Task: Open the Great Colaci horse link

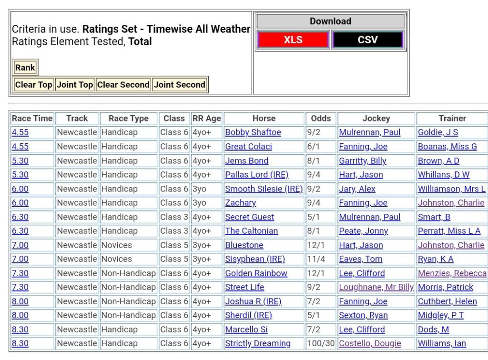Action: click(248, 147)
